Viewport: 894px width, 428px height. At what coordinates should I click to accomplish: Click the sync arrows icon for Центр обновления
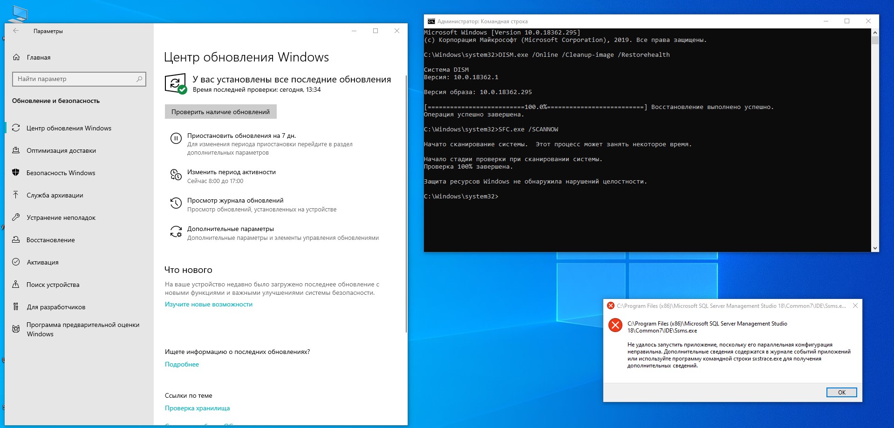tap(16, 128)
